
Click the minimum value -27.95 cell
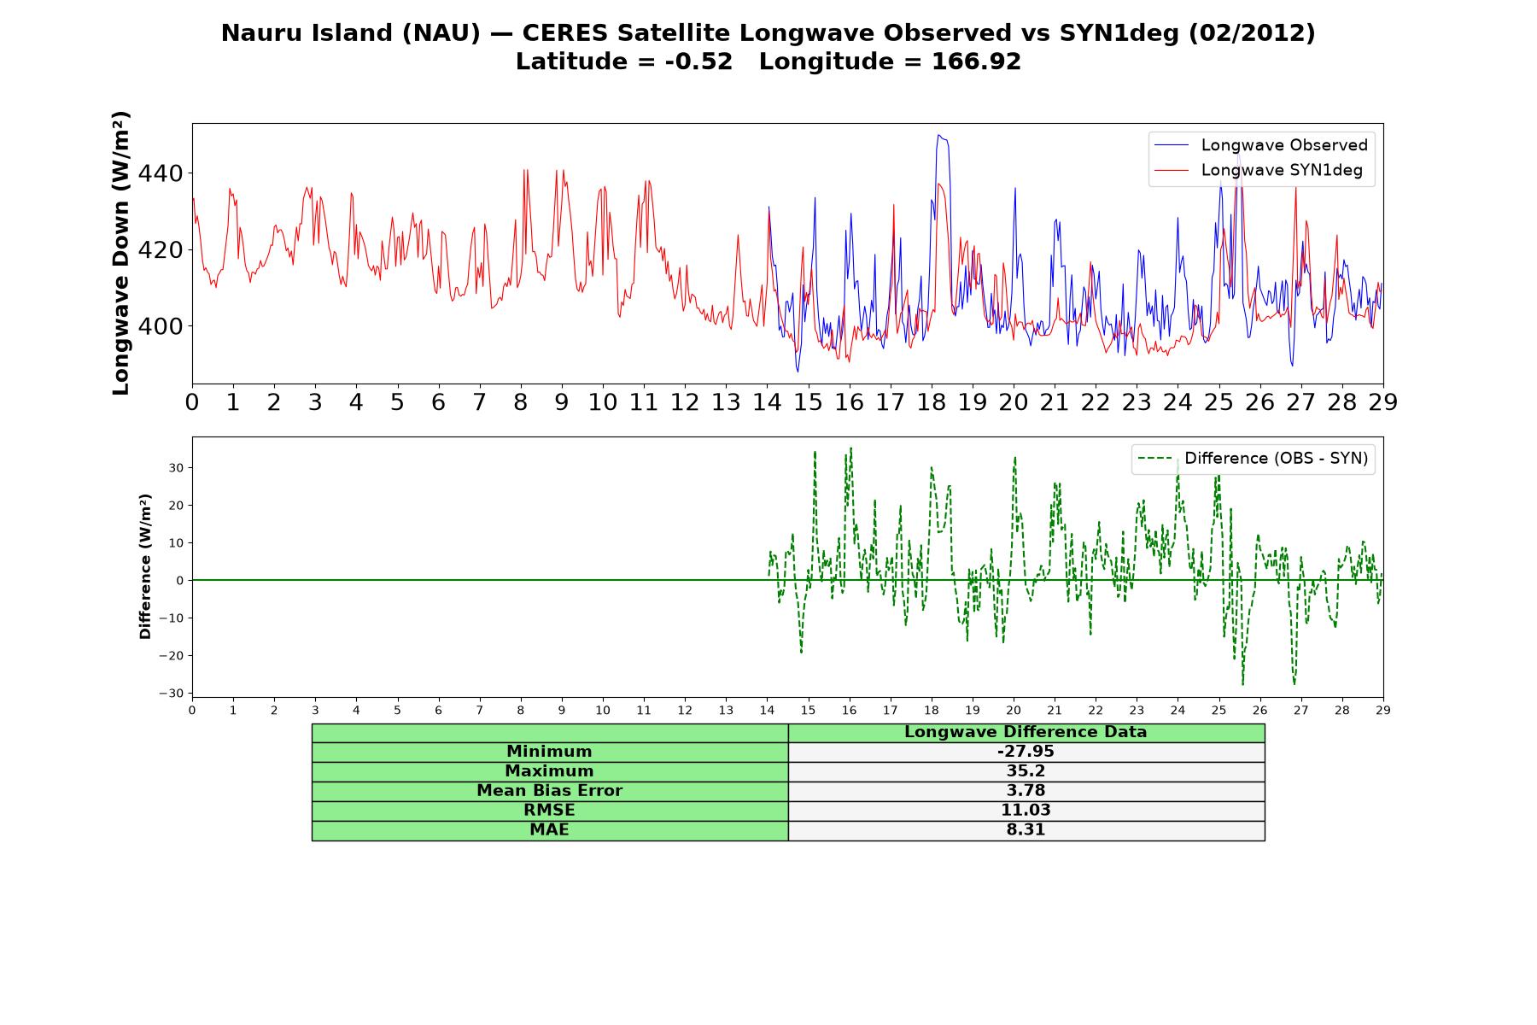point(1026,752)
